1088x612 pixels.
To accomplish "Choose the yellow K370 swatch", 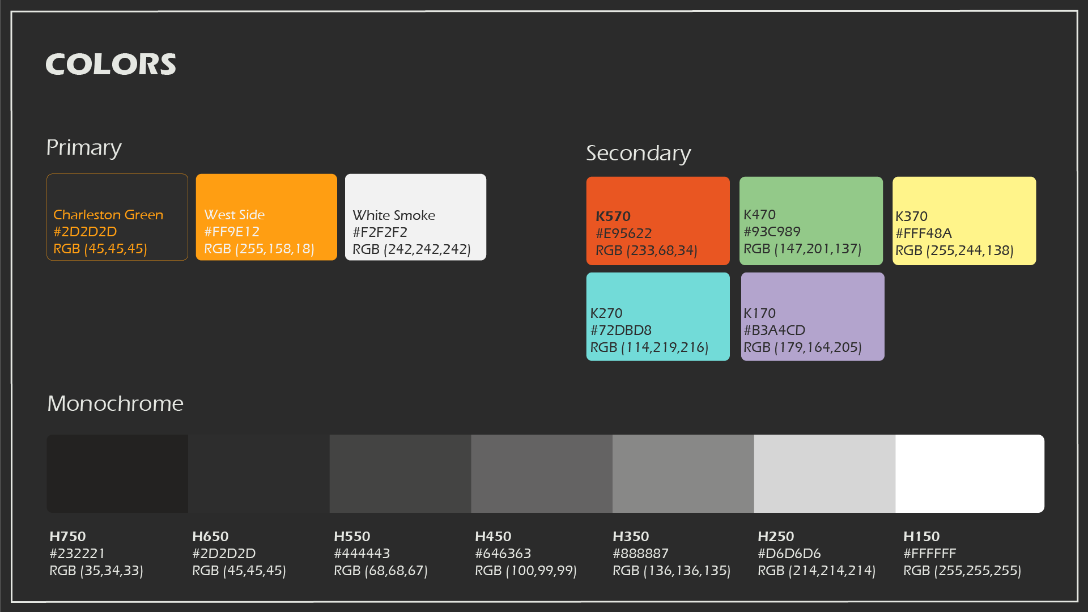I will coord(963,220).
